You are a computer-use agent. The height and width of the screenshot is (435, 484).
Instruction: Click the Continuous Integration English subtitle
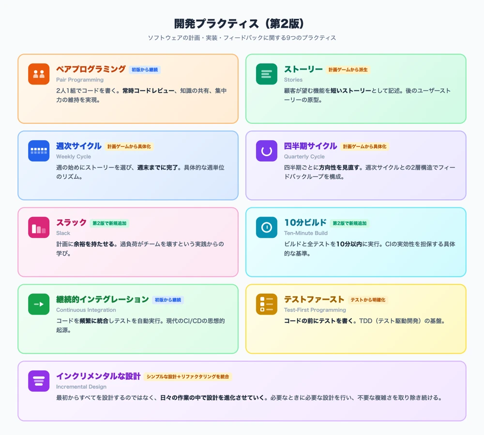[86, 310]
